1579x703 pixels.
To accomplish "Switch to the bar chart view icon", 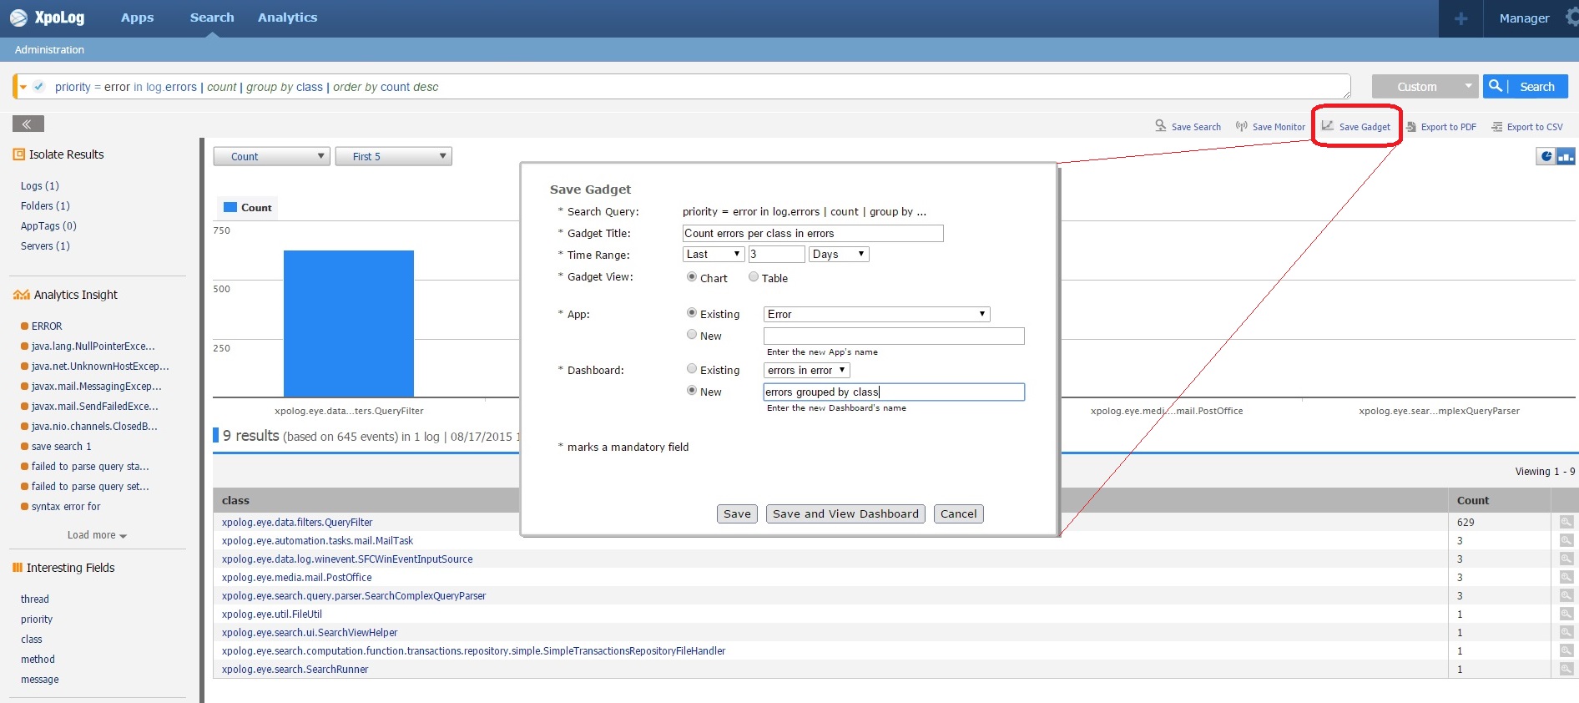I will coord(1566,156).
